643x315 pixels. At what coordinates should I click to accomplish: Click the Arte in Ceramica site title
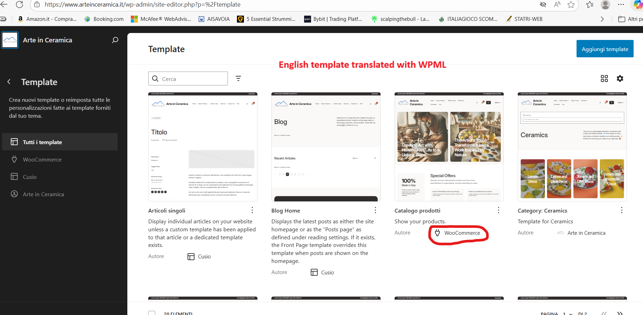click(x=48, y=40)
